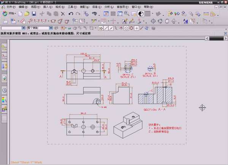Open the 窗口 (Window) menu
Screen dimensions: 228x165
(135, 7)
